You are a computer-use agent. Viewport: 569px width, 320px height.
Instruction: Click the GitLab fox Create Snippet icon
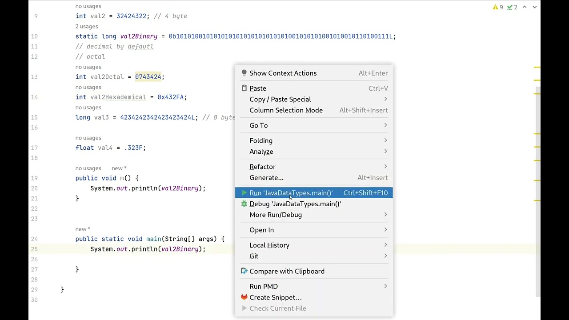click(244, 297)
